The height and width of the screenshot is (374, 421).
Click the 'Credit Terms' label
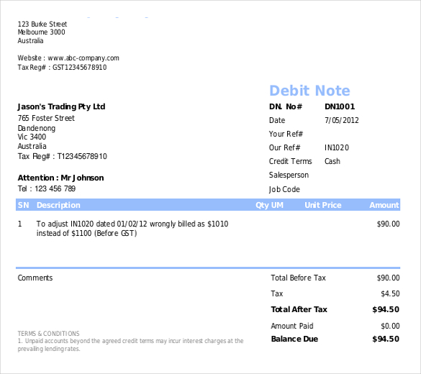tap(291, 161)
